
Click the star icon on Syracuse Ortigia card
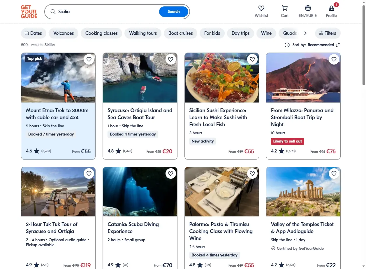[x=118, y=151]
